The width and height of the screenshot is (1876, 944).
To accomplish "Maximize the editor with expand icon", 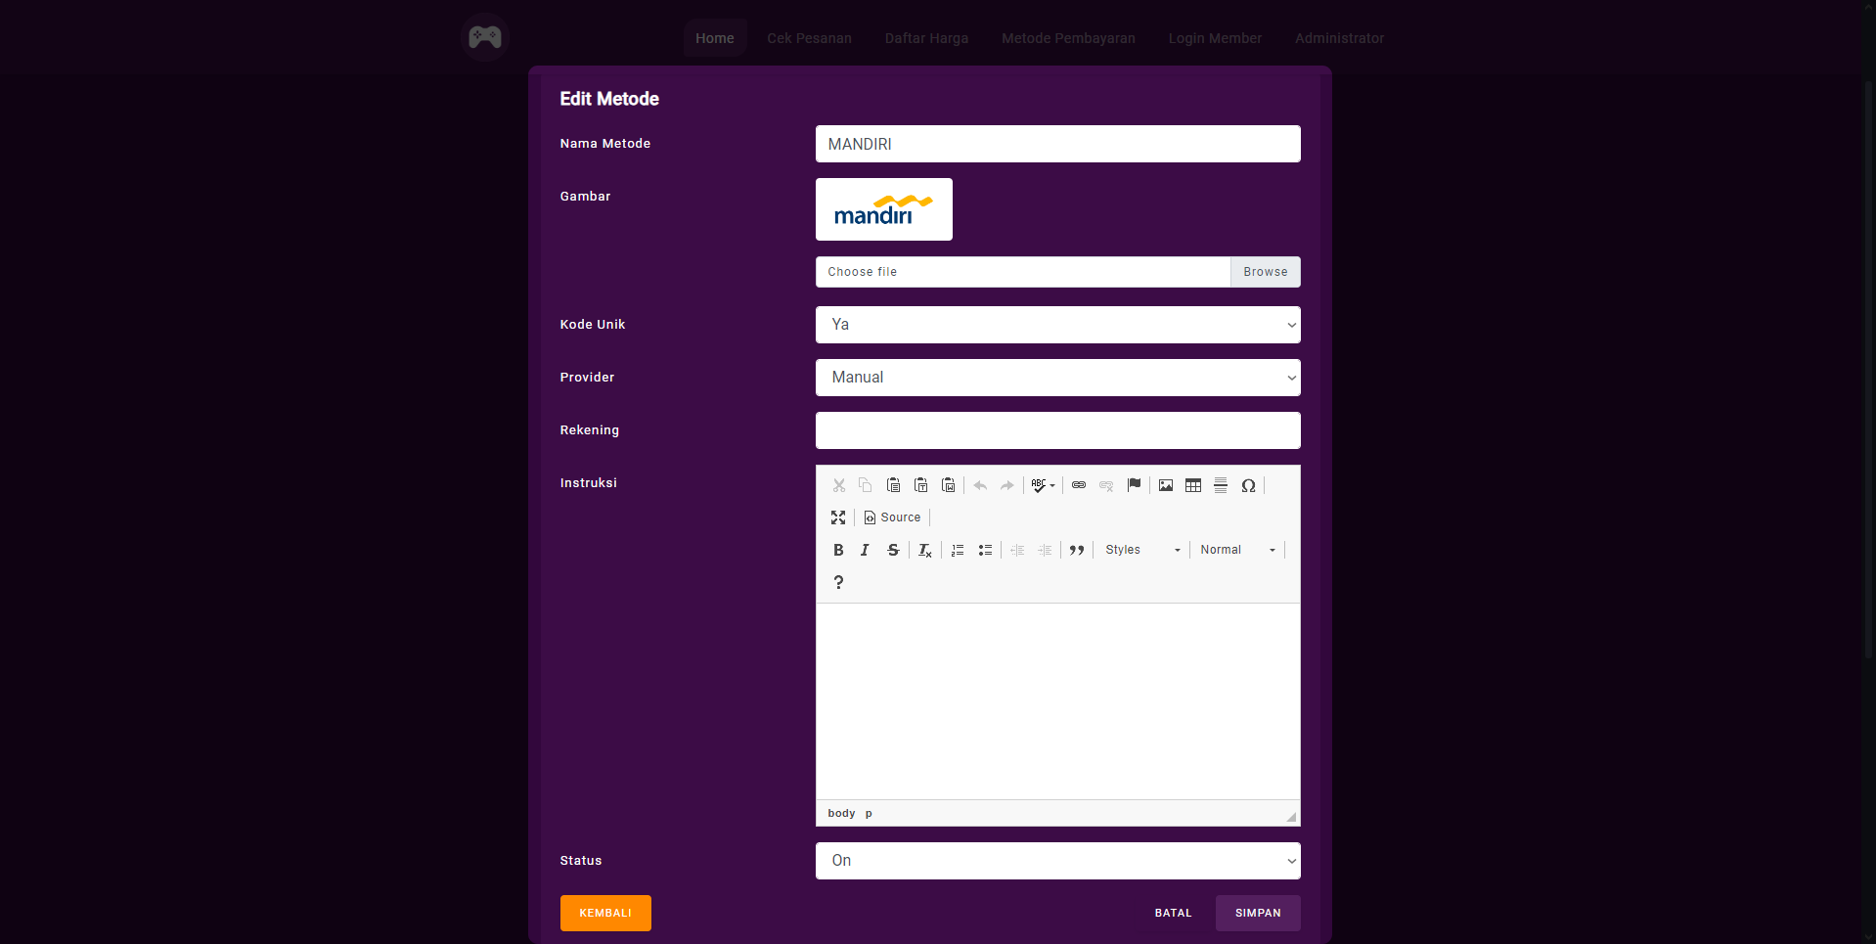I will pos(838,517).
